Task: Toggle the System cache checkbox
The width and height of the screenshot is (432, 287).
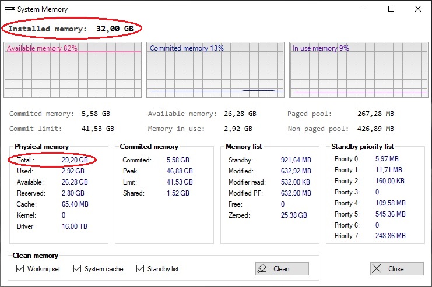Action: pyautogui.click(x=78, y=269)
